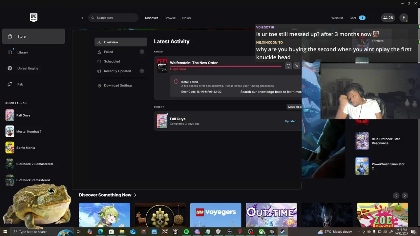420x236 pixels.
Task: Open the Cart with 1 item
Action: [x=357, y=18]
